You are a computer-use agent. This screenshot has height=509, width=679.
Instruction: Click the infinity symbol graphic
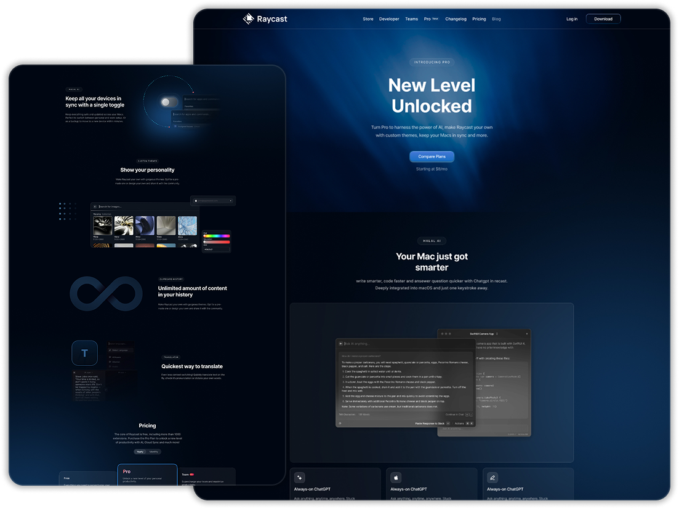tap(106, 294)
